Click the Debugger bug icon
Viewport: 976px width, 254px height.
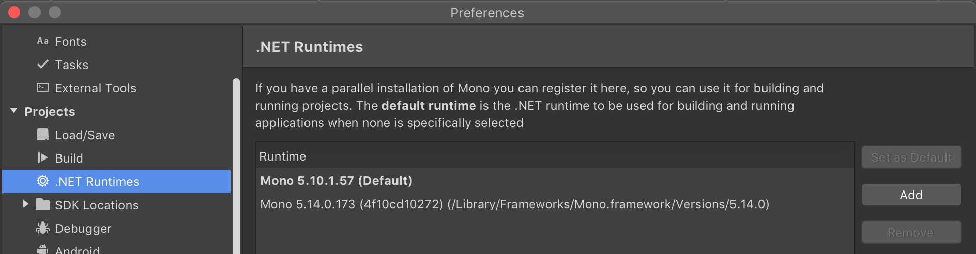(43, 228)
